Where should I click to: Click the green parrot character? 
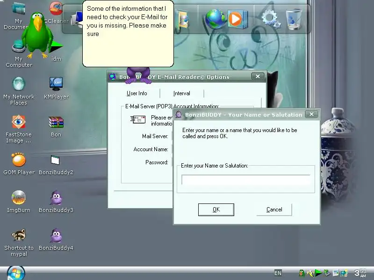(37, 35)
